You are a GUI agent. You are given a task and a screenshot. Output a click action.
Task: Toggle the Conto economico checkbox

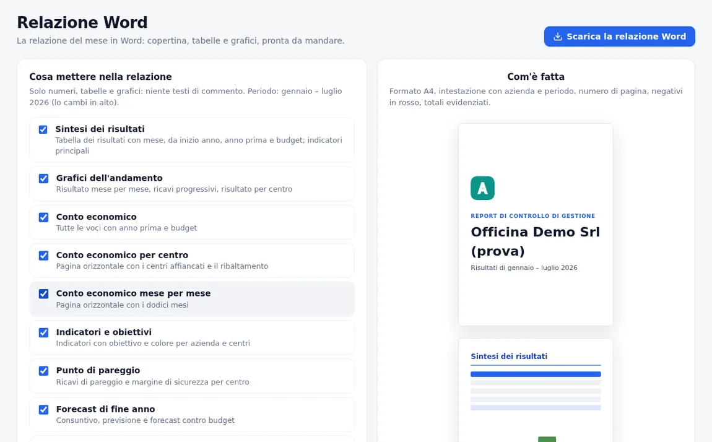43,217
